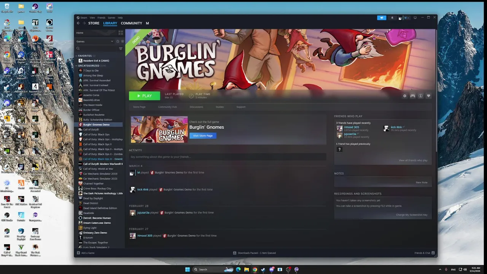Collapse the Favorites category
The height and width of the screenshot is (274, 487).
pos(76,56)
